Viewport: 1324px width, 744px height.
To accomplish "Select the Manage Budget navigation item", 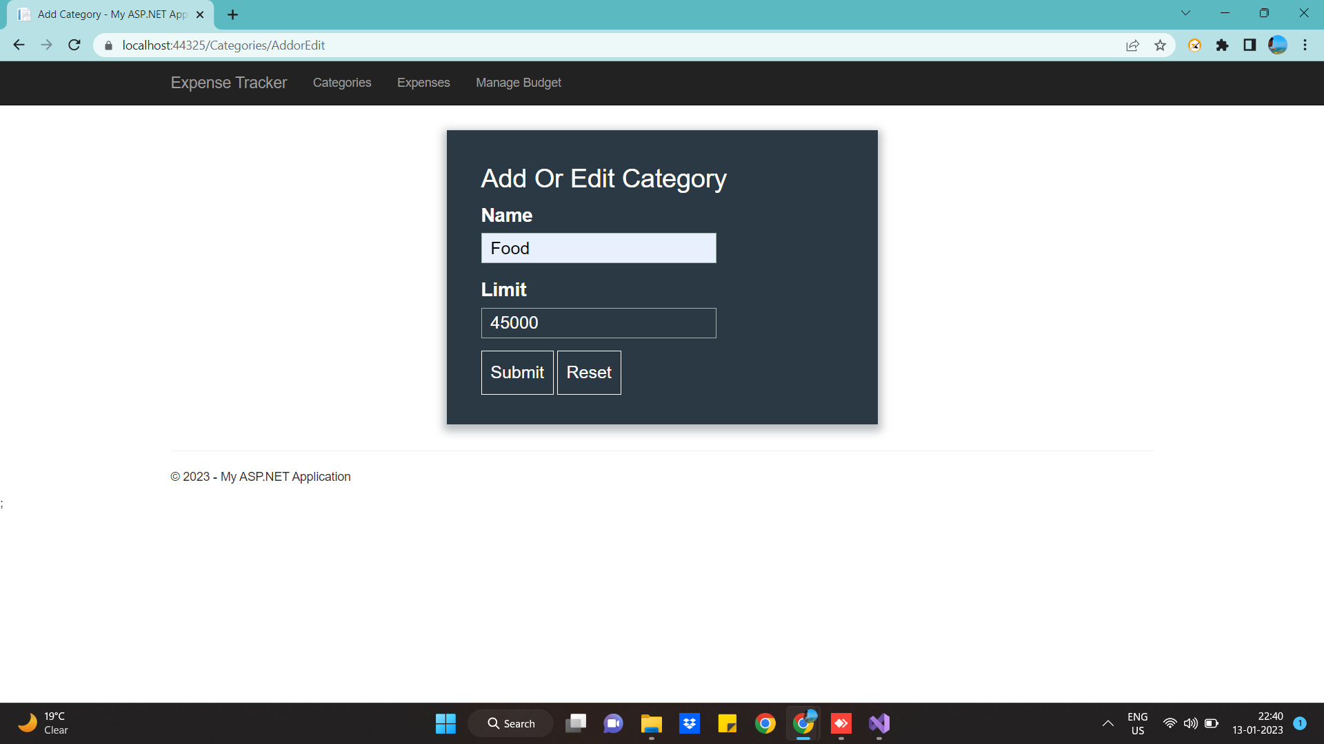I will pyautogui.click(x=519, y=83).
